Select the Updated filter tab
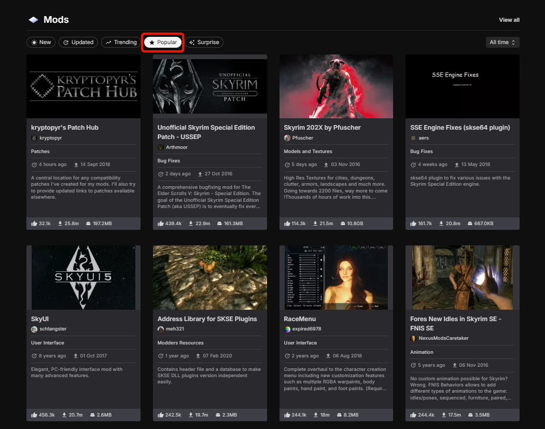 point(78,43)
